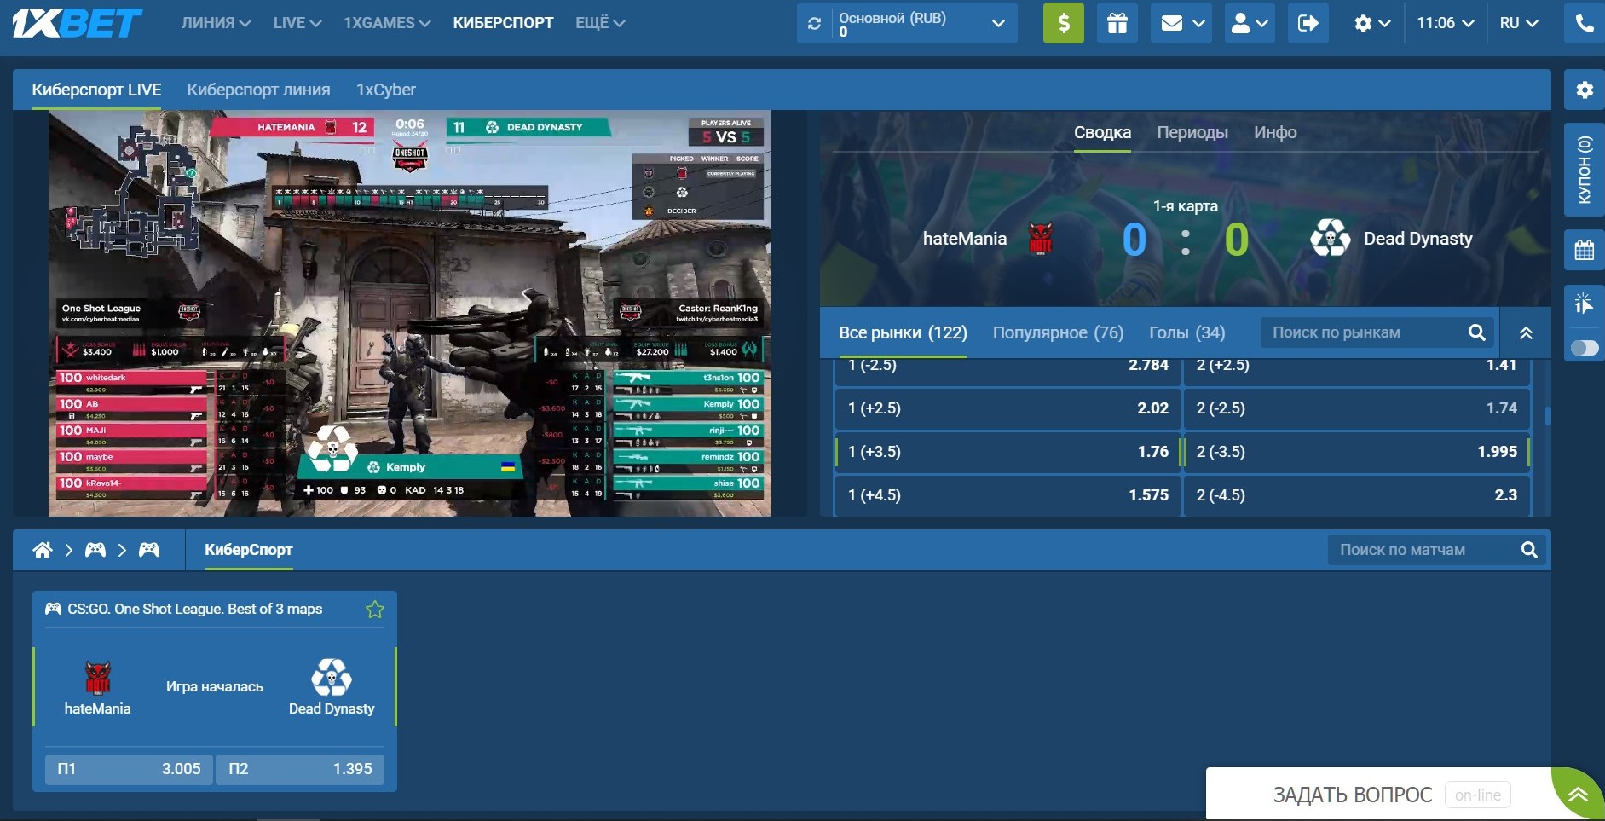
Task: Open the right sidebar settings gear
Action: pos(1585,90)
